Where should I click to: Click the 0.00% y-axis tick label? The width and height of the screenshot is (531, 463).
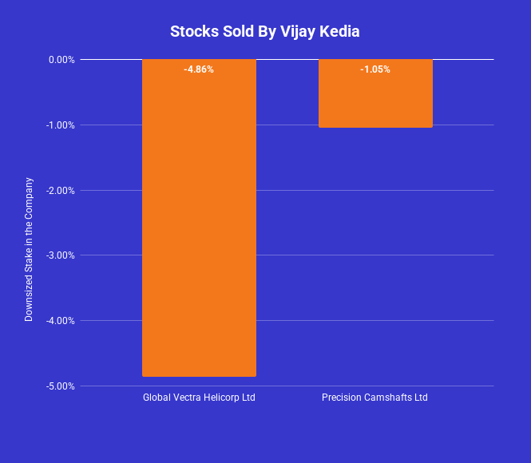(x=61, y=60)
